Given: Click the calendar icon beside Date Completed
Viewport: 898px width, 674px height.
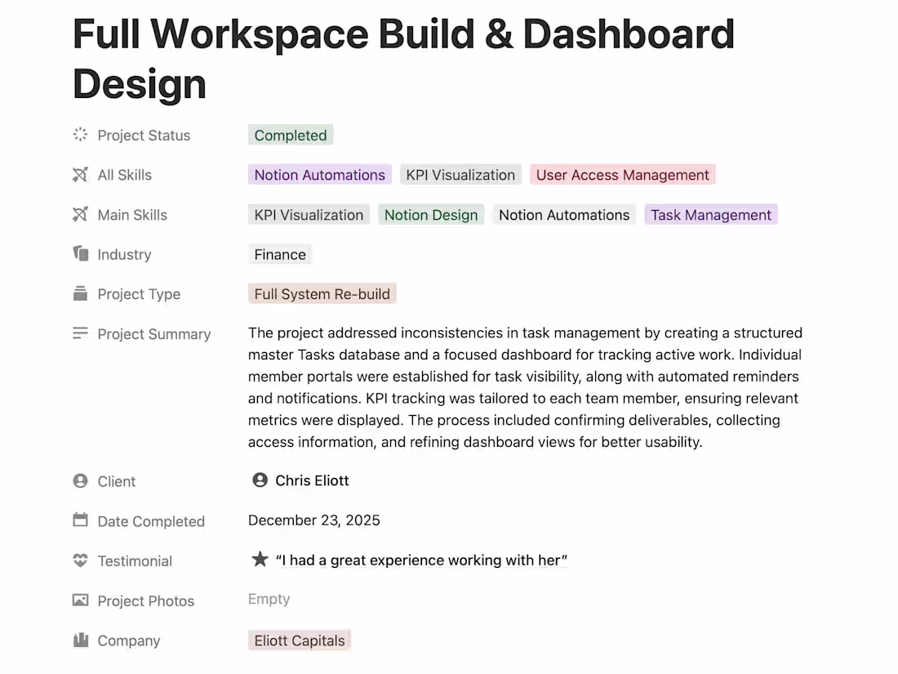Looking at the screenshot, I should click(x=79, y=520).
